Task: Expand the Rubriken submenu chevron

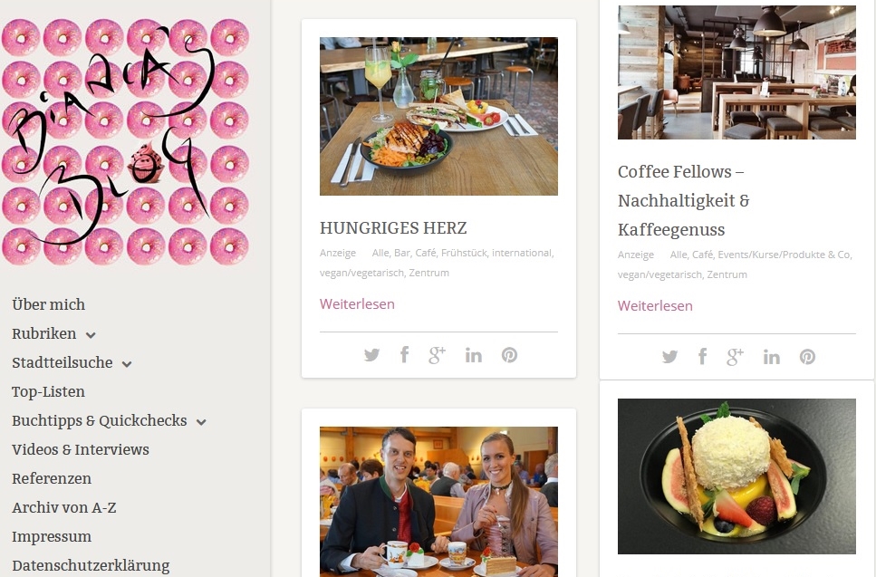Action: 91,335
